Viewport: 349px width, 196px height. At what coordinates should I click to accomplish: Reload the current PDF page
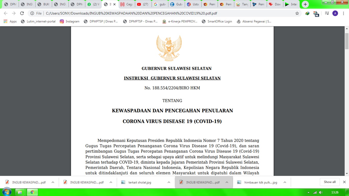pyautogui.click(x=22, y=13)
